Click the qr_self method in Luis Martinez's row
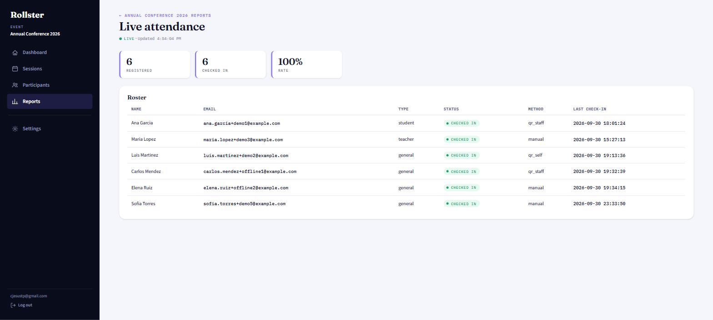 pos(535,155)
